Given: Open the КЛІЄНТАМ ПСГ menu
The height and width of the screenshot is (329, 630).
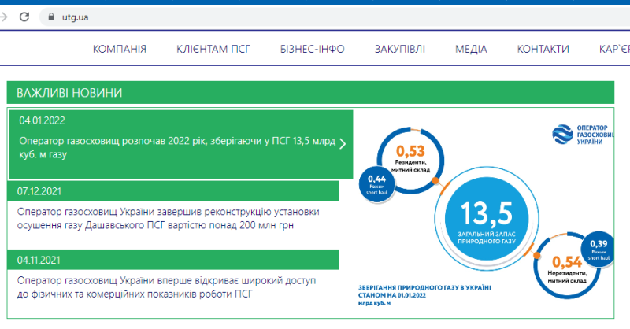Looking at the screenshot, I should 213,50.
